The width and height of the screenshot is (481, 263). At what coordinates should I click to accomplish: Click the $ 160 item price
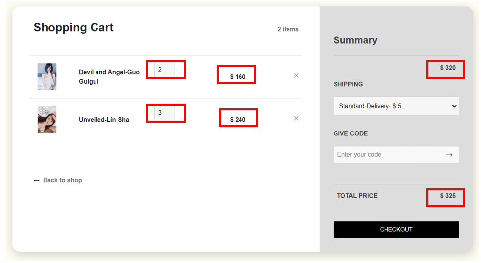pyautogui.click(x=238, y=77)
